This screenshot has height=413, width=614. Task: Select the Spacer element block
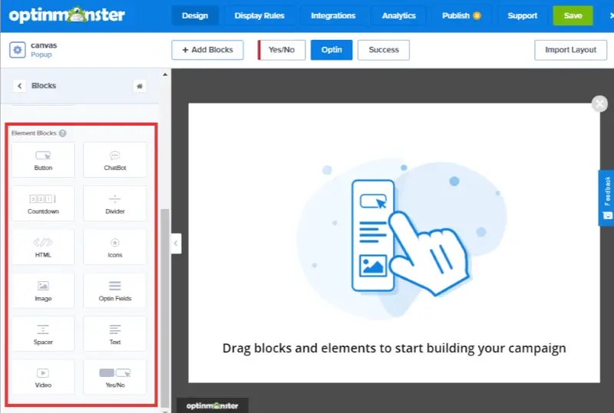click(x=43, y=333)
